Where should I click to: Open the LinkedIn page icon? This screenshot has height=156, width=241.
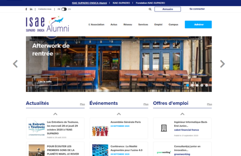[31, 9]
